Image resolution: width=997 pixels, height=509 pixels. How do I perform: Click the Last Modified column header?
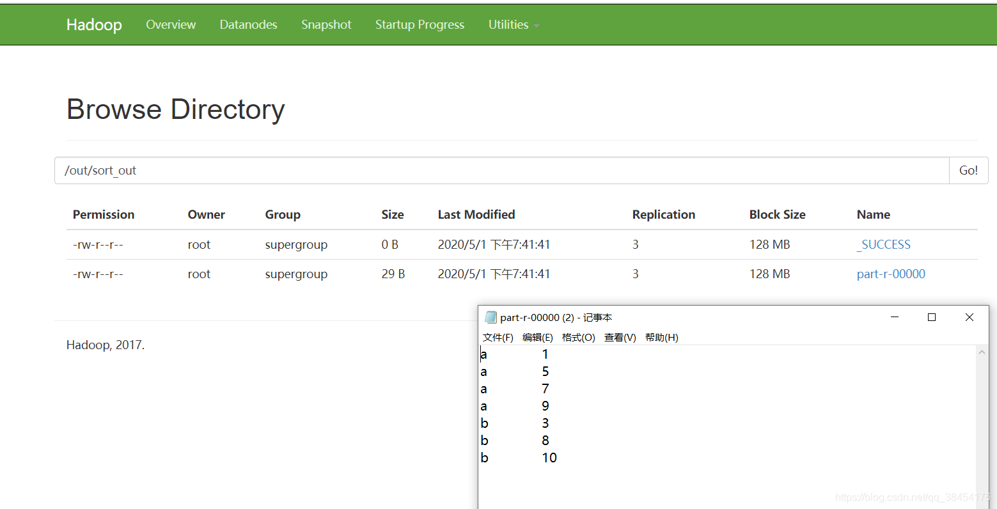click(x=476, y=215)
